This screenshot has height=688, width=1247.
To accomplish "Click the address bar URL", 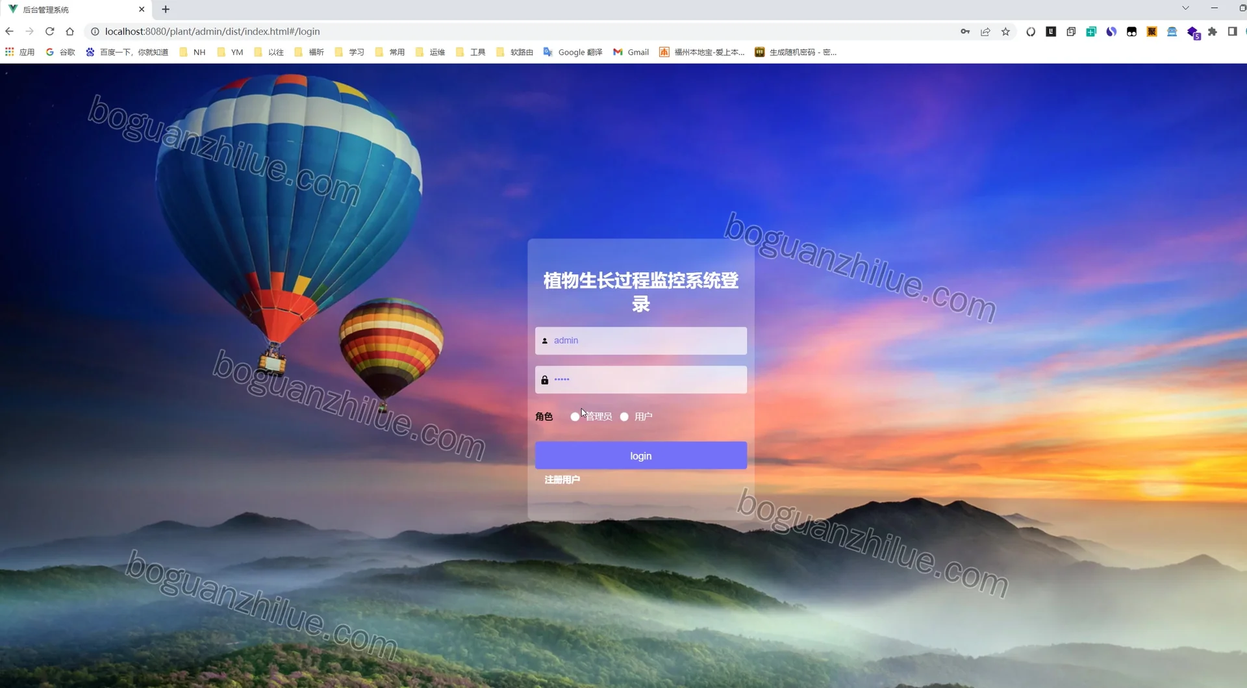I will (212, 31).
